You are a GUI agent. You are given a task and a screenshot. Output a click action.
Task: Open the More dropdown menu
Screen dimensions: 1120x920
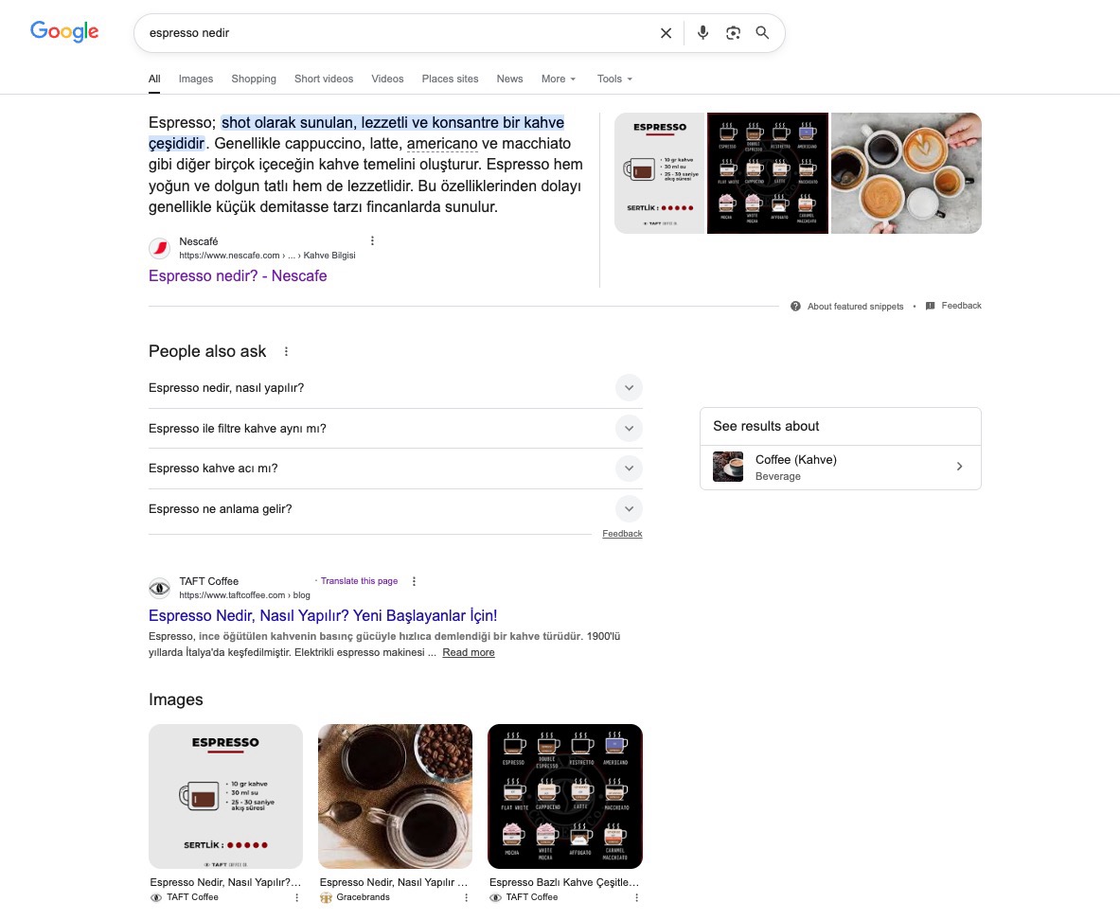tap(559, 79)
